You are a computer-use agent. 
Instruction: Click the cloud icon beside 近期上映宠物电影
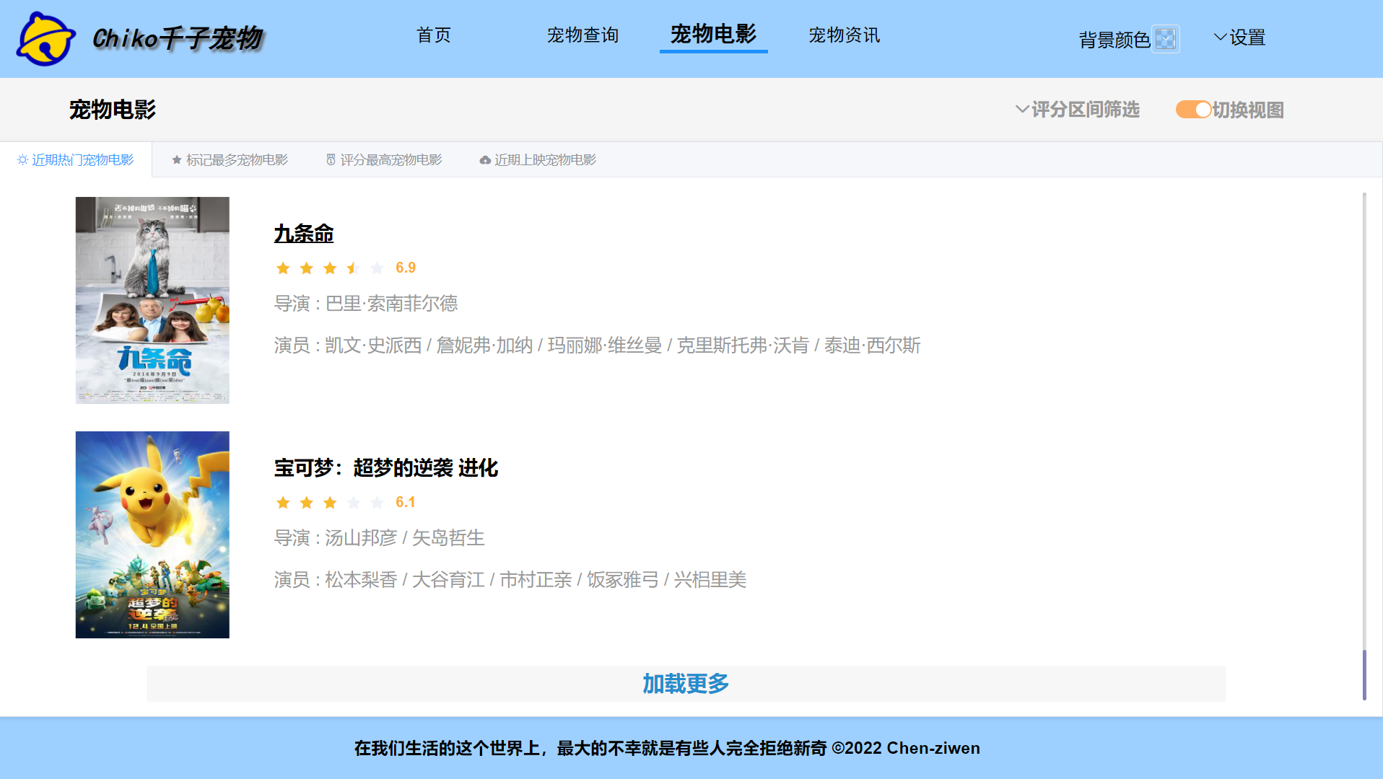point(484,159)
